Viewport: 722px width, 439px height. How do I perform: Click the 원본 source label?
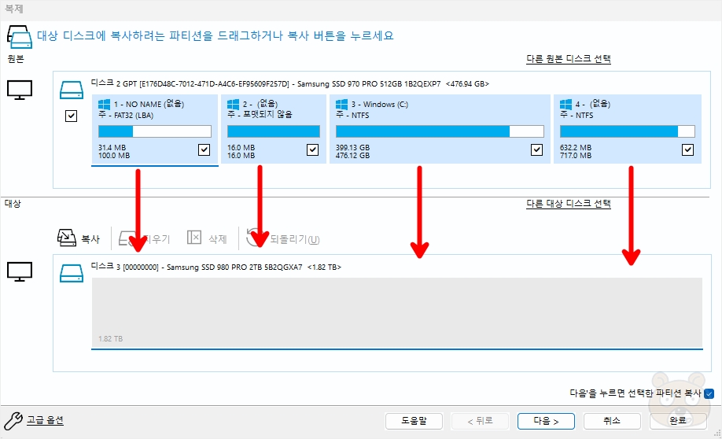(x=16, y=58)
